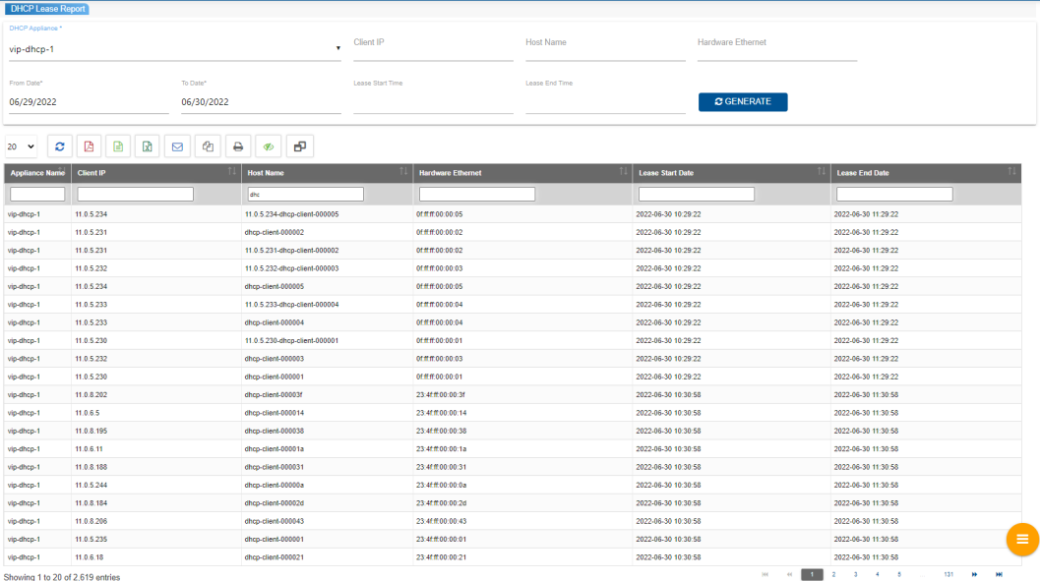Email the lease report
The image size is (1040, 581).
(177, 146)
